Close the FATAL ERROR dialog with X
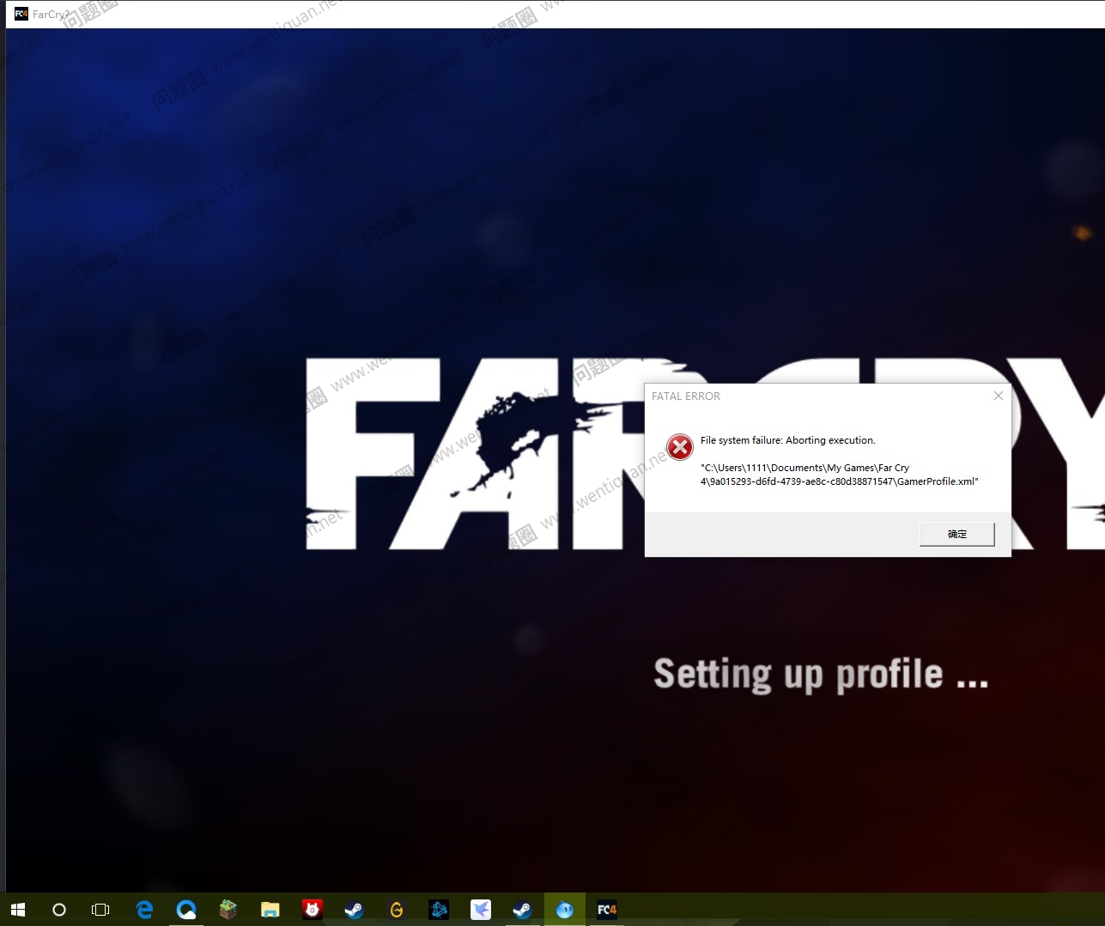1105x926 pixels. tap(998, 396)
